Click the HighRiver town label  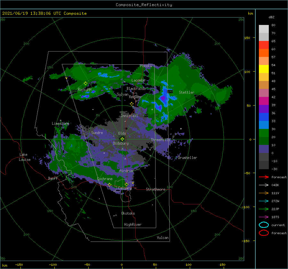pos(133,225)
